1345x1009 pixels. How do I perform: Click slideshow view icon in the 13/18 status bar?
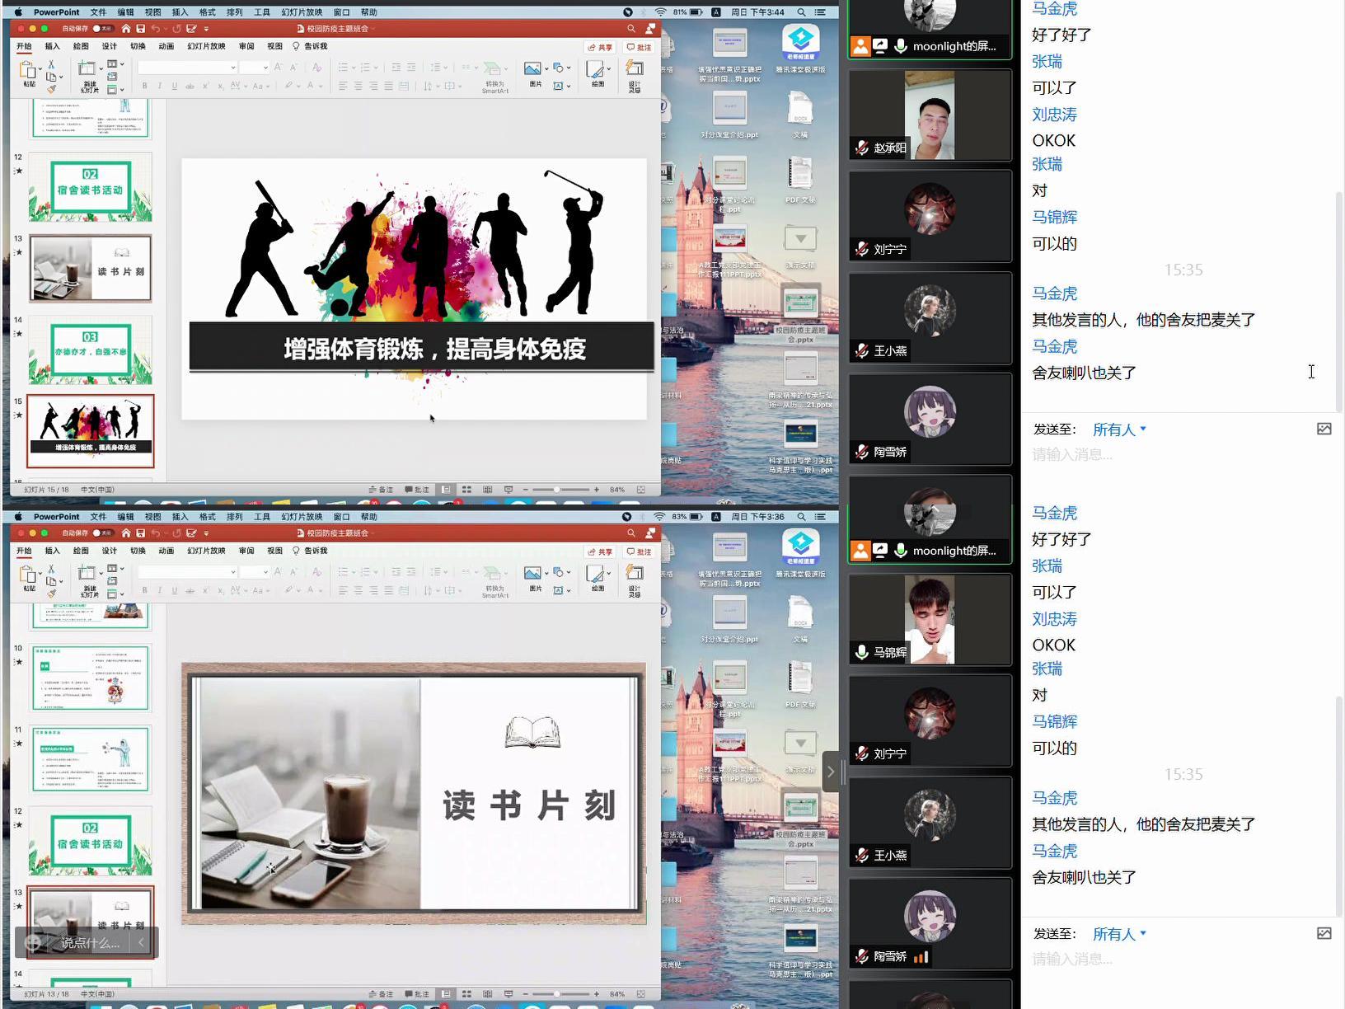[508, 994]
